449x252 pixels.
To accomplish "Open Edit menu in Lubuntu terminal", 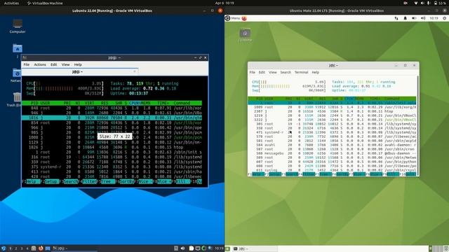I will coord(54,64).
